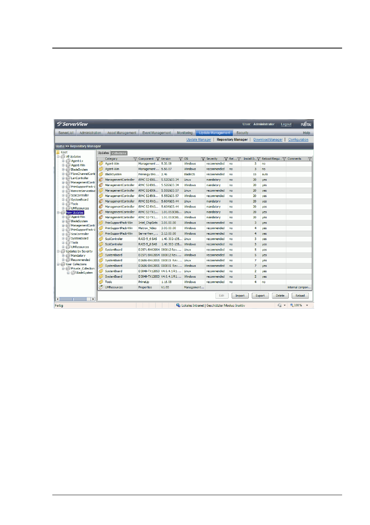This screenshot has width=370, height=525.
Task: Open the 100% zoom dropdown in status bar
Action: pyautogui.click(x=307, y=306)
